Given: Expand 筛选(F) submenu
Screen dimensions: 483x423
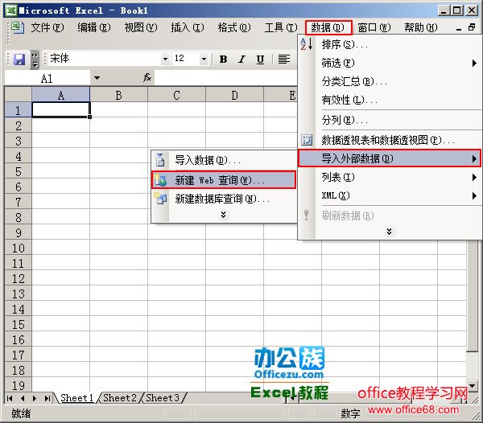Looking at the screenshot, I should 389,63.
